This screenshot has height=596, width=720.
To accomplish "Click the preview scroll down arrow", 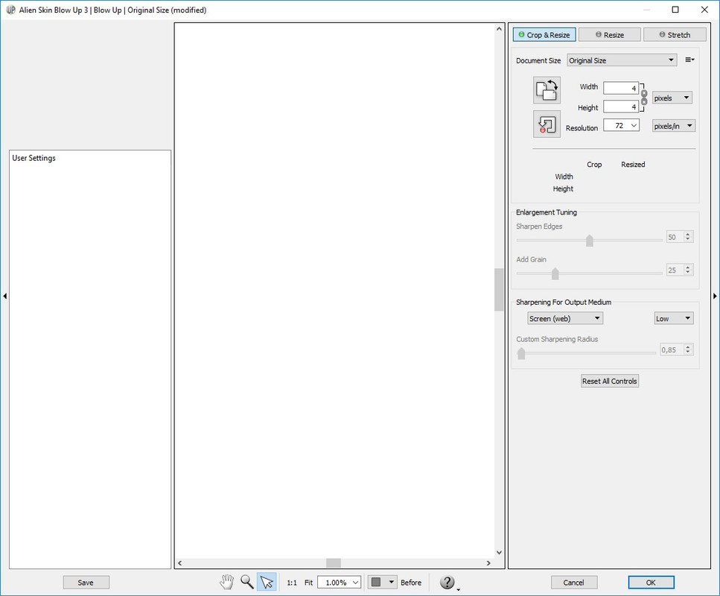I will (499, 552).
